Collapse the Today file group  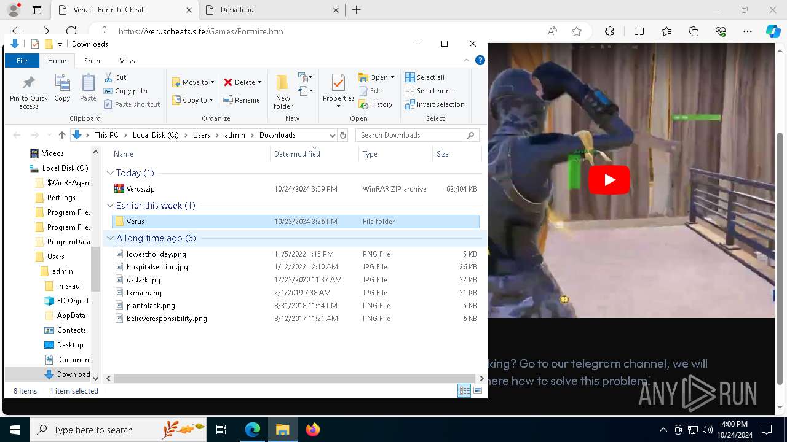tap(110, 173)
